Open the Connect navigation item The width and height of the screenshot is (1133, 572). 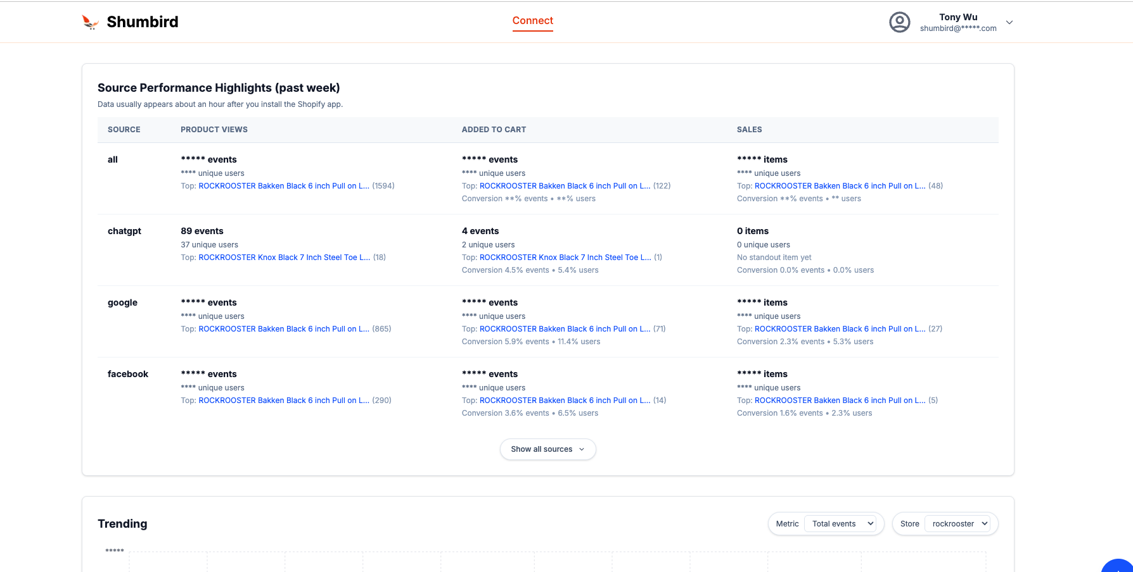point(532,21)
